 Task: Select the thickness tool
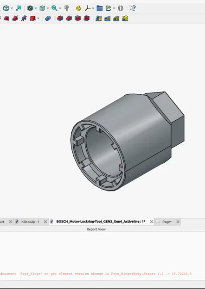tap(87, 18)
